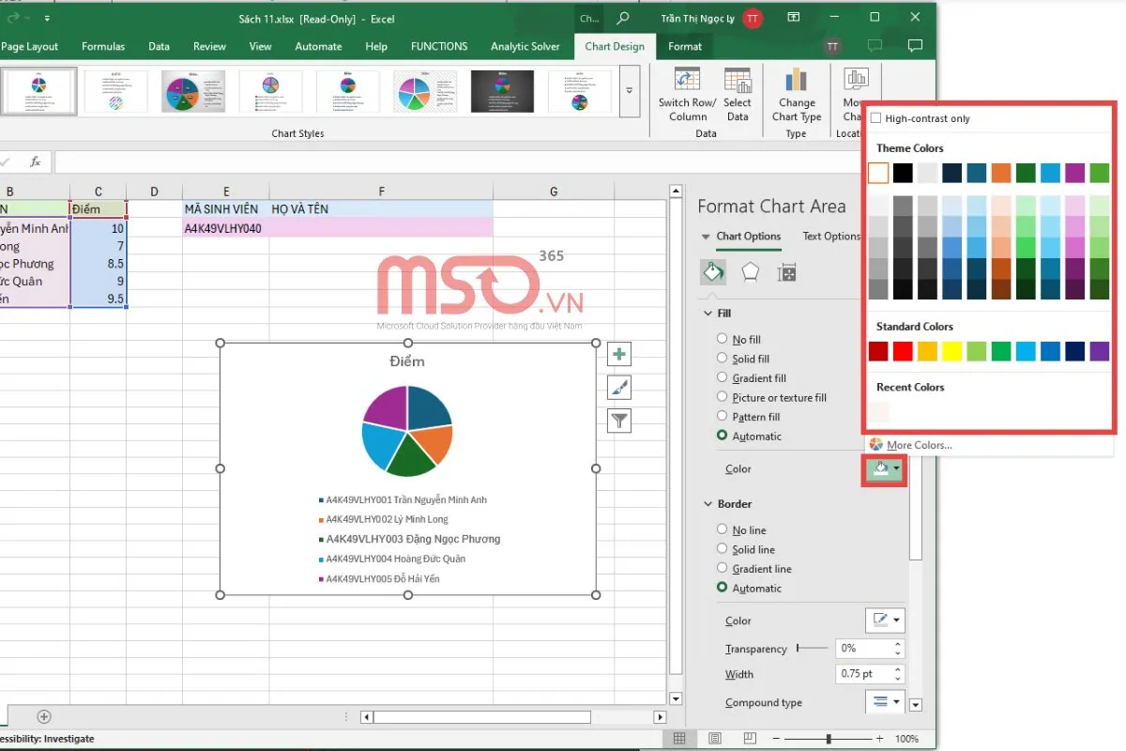The height and width of the screenshot is (751, 1126).
Task: Open the Compound type dropdown
Action: (x=885, y=702)
